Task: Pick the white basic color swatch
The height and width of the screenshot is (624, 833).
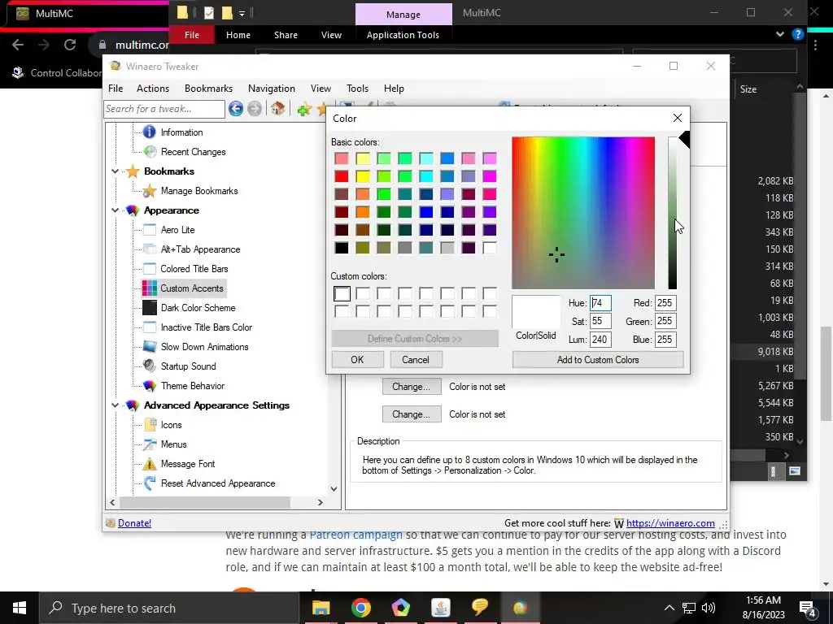Action: click(489, 248)
